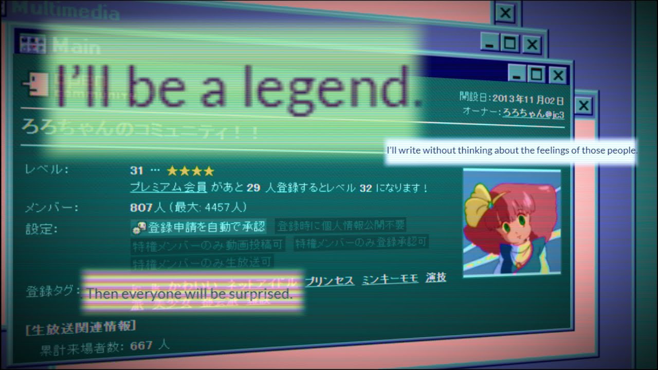Close the front community window
The height and width of the screenshot is (370, 658).
pos(558,77)
